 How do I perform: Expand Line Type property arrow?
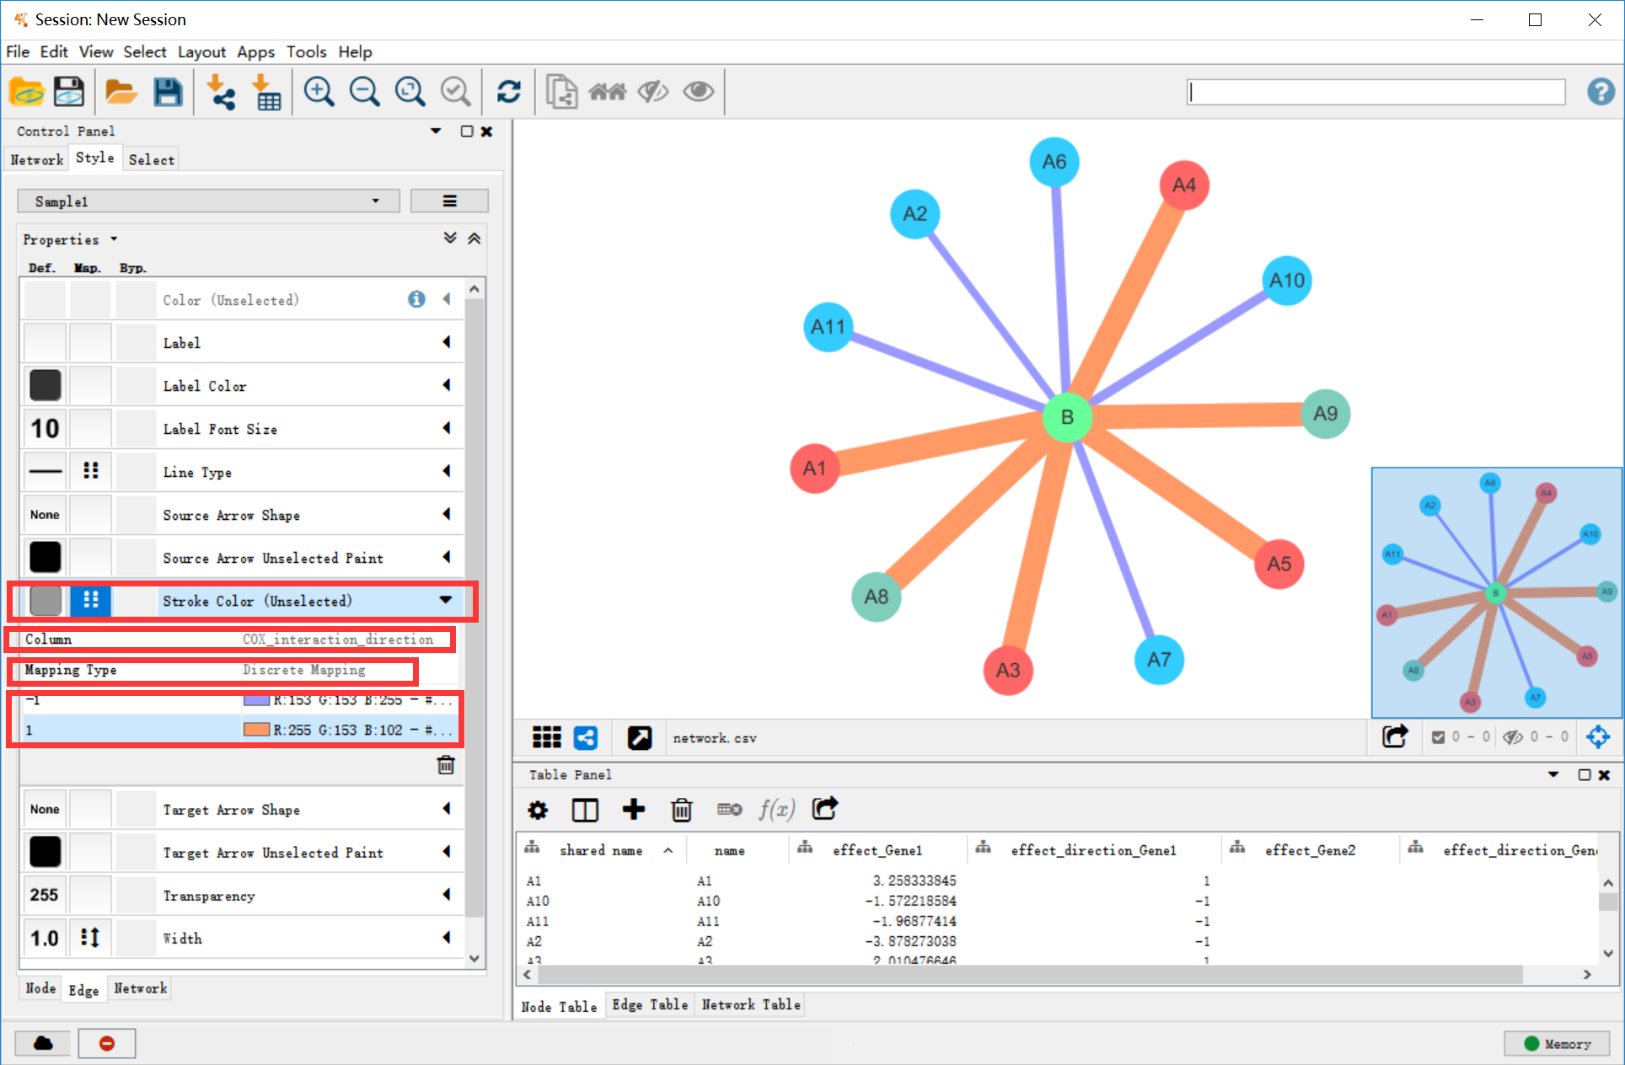tap(447, 471)
